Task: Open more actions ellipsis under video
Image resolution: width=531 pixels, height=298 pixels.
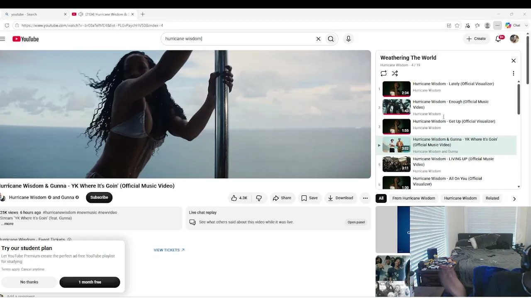Action: coord(365,198)
